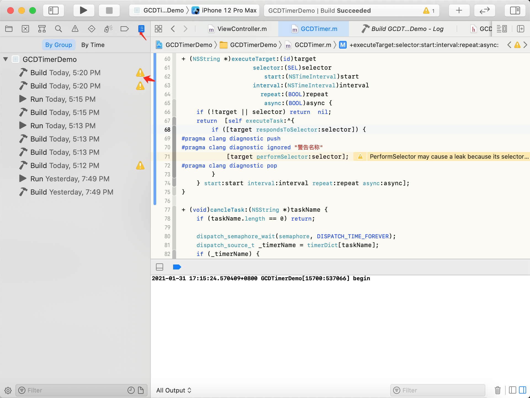This screenshot has width=530, height=398.
Task: Clear console with trash icon
Action: coord(497,390)
